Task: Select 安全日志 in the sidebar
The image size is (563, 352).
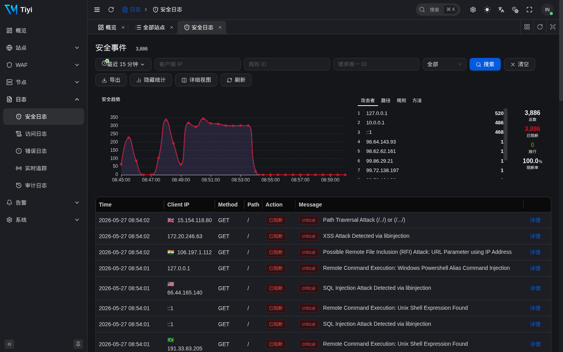Action: click(43, 117)
